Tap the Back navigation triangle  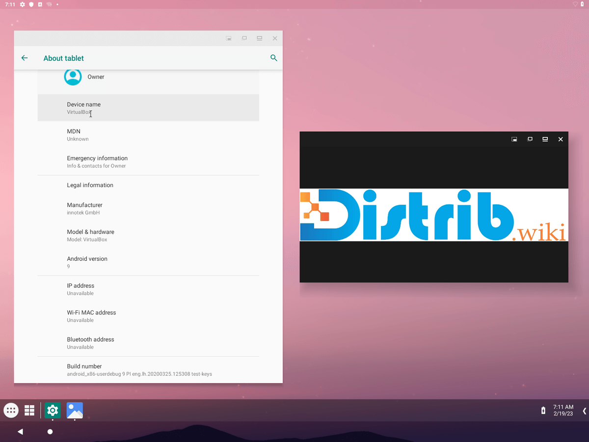tap(20, 431)
